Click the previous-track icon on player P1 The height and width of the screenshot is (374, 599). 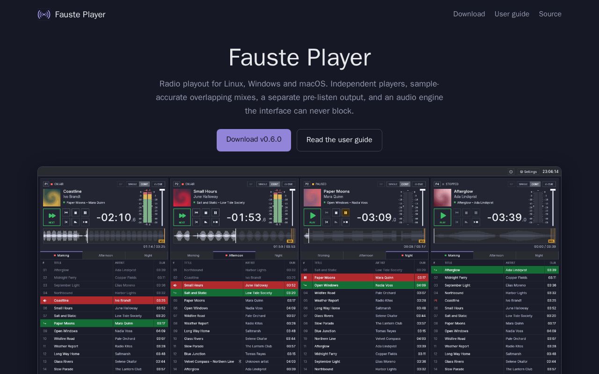(x=66, y=213)
